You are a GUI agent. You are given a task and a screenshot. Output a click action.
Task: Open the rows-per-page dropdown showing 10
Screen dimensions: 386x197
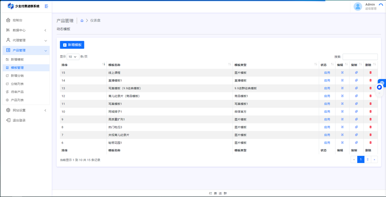pos(73,57)
